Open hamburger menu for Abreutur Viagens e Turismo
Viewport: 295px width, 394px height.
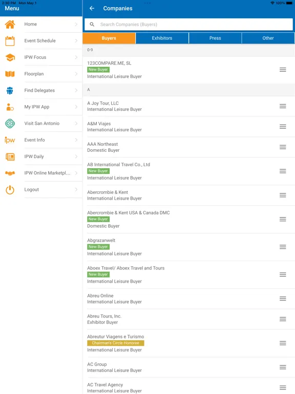coord(283,343)
